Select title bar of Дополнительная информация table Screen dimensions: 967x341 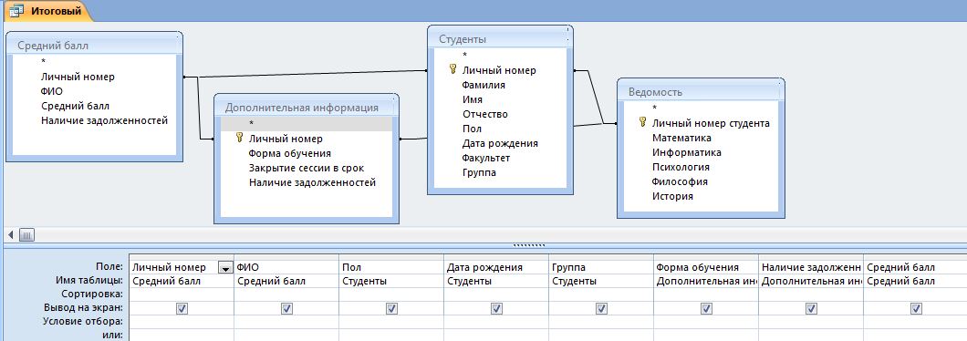point(307,108)
